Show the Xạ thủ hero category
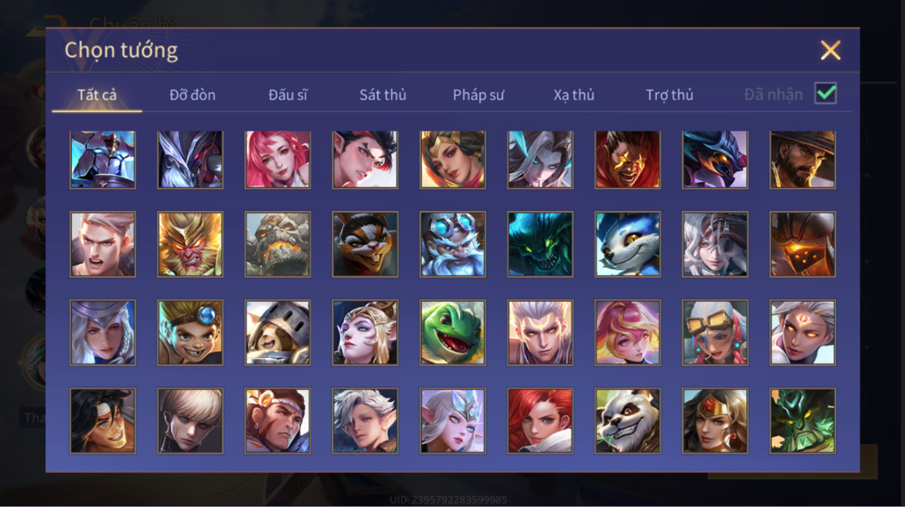 tap(573, 95)
